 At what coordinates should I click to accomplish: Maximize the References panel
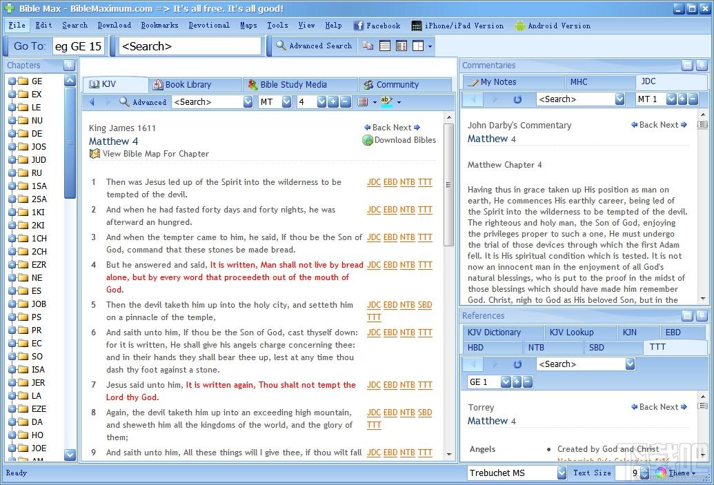coord(687,315)
